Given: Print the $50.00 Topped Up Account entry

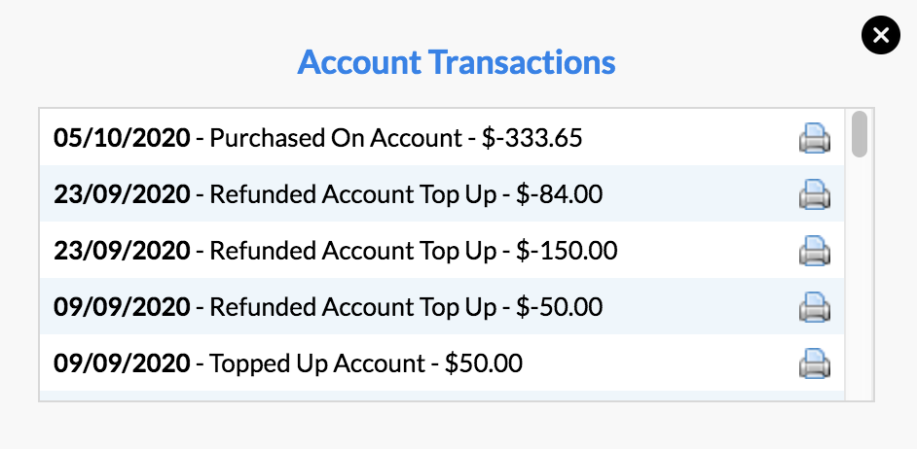Looking at the screenshot, I should [815, 363].
